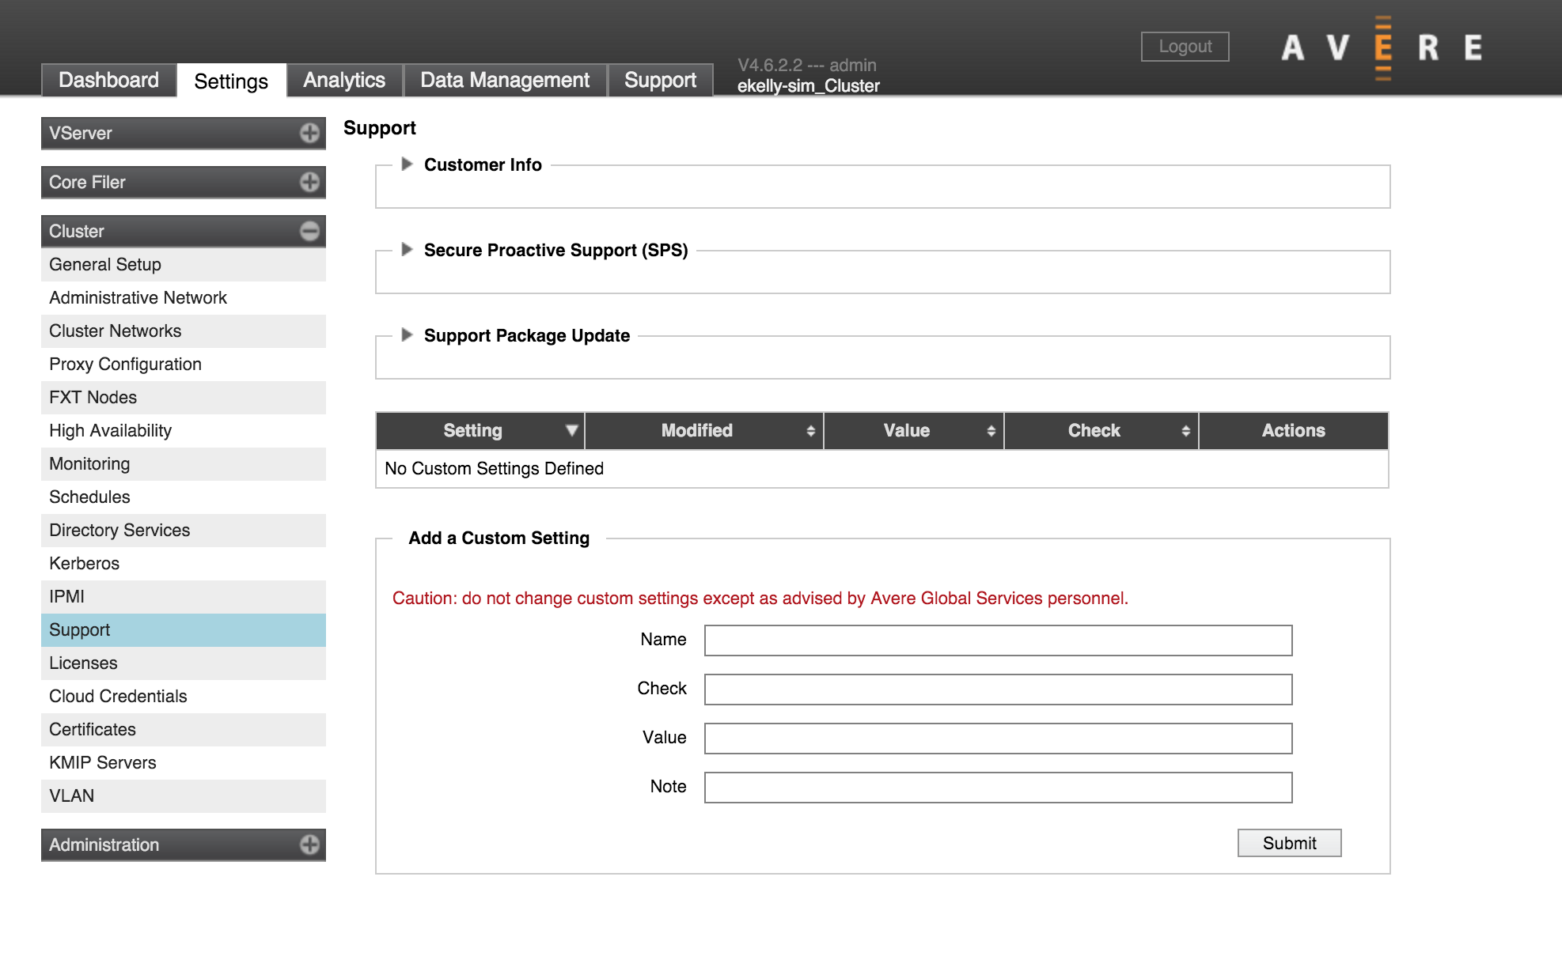Go to Schedules page
Viewport: 1562px width, 956px height.
tap(184, 497)
